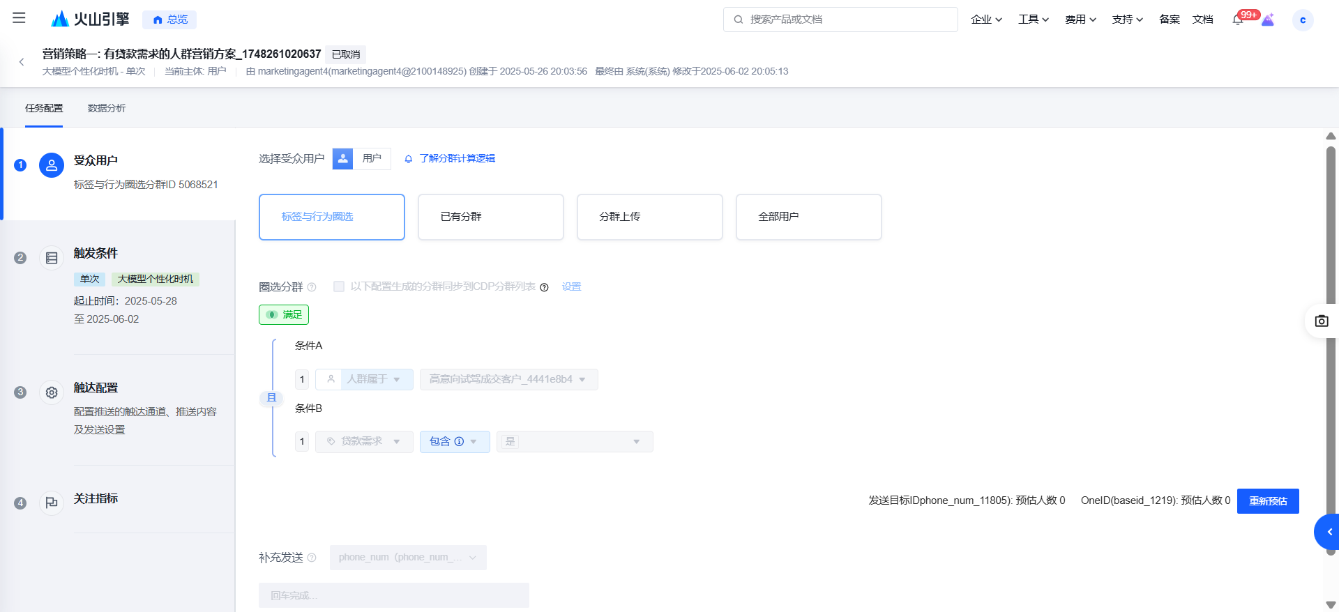The image size is (1339, 612).
Task: Click the focus metrics flag icon
Action: 52,503
